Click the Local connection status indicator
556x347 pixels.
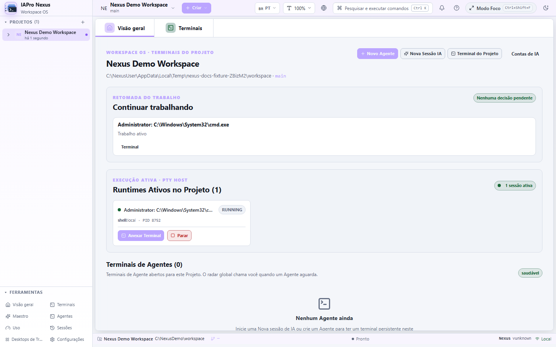[x=543, y=339]
